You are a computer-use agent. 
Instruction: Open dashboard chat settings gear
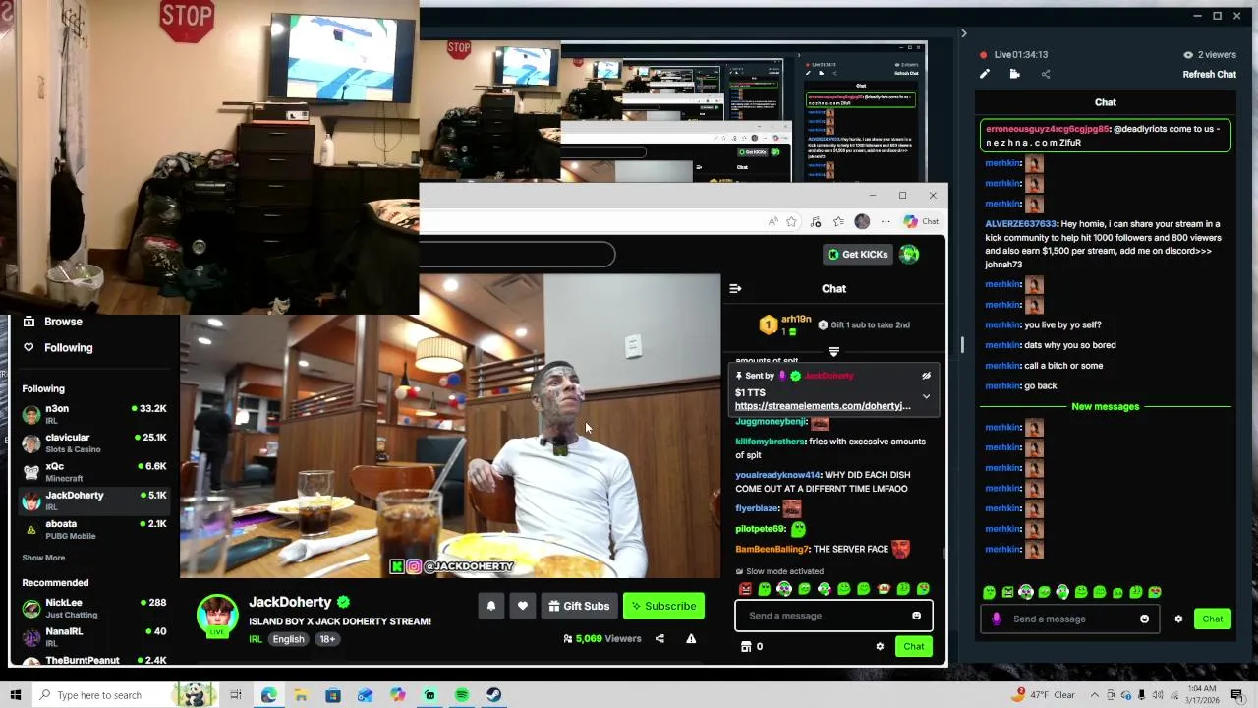(1178, 619)
